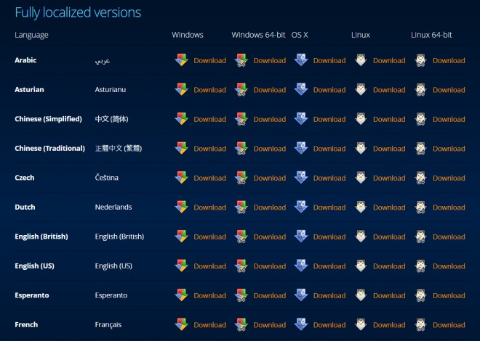Click the Windows icon in the French row
The height and width of the screenshot is (341, 480).
coord(181,324)
